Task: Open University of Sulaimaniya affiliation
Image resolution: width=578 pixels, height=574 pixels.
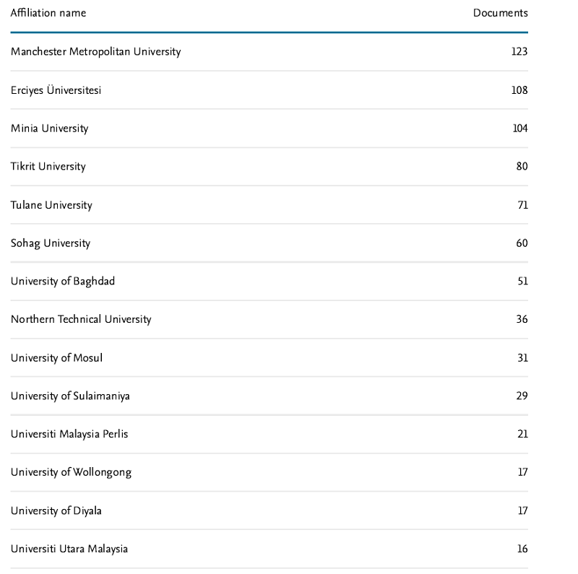Action: [x=70, y=396]
